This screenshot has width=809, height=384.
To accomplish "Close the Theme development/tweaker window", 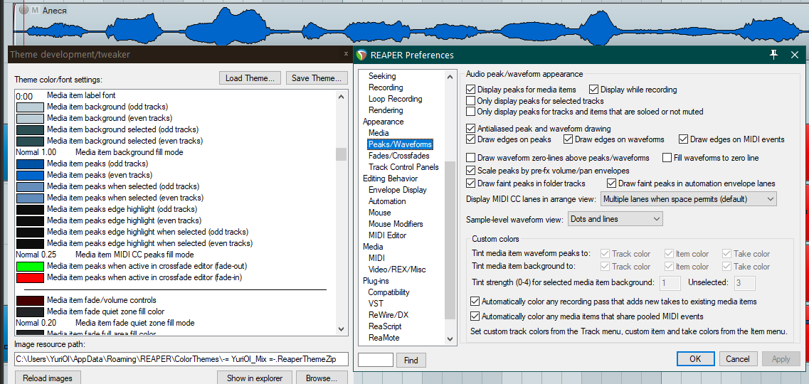I will pos(346,53).
